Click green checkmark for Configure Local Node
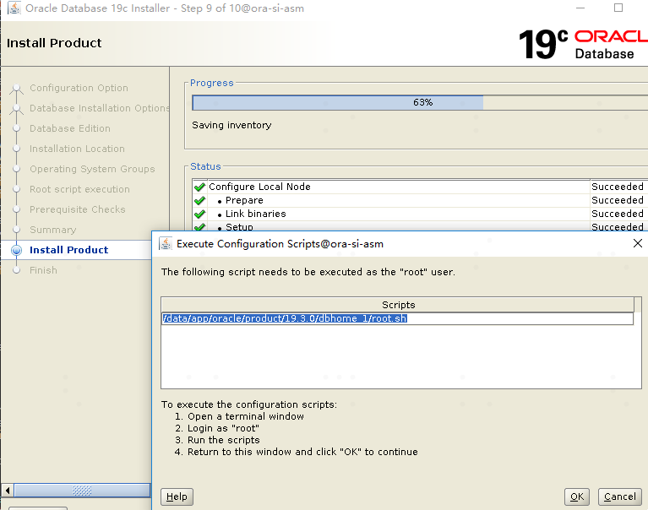This screenshot has height=510, width=648. click(x=200, y=187)
